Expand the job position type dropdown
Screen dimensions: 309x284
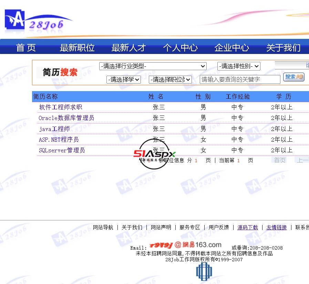tap(170, 79)
